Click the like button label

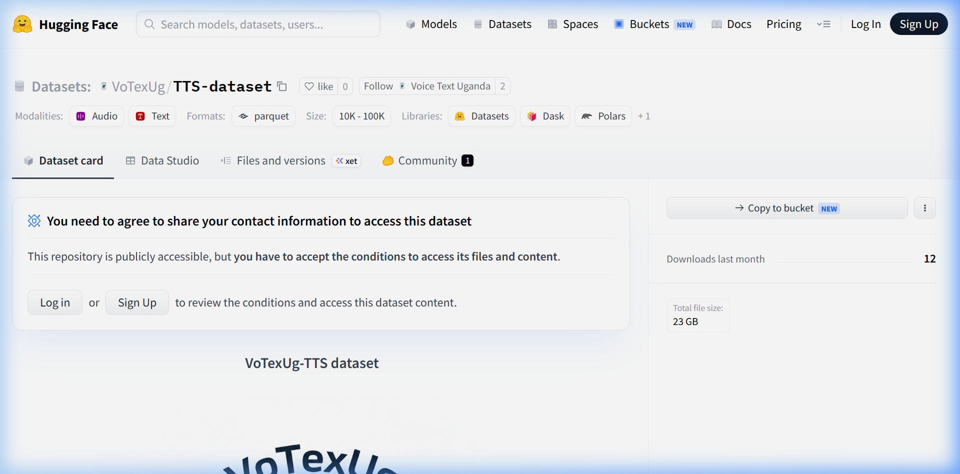pyautogui.click(x=325, y=86)
